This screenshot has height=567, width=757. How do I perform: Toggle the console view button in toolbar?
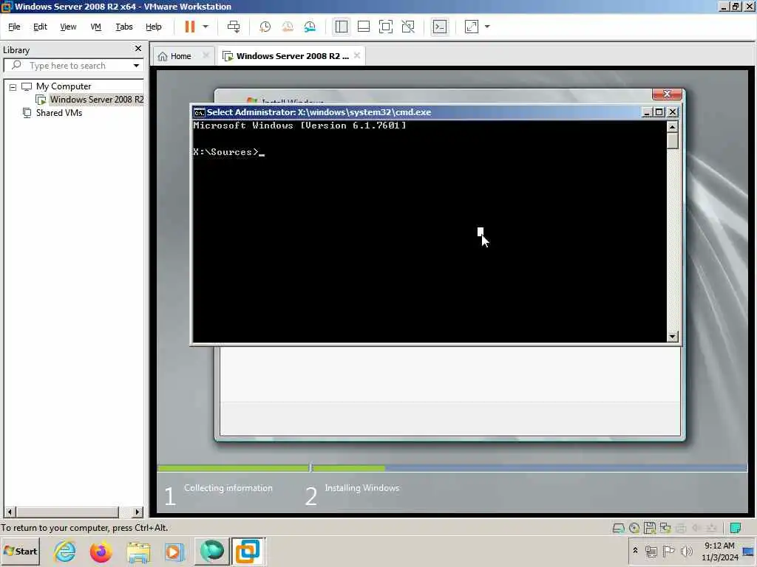point(440,27)
